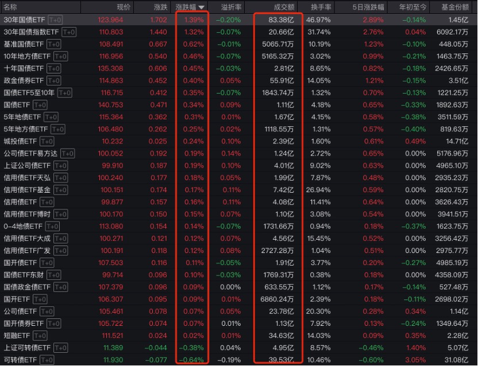Click the T+0 tag beside 短融ETF

(39, 336)
